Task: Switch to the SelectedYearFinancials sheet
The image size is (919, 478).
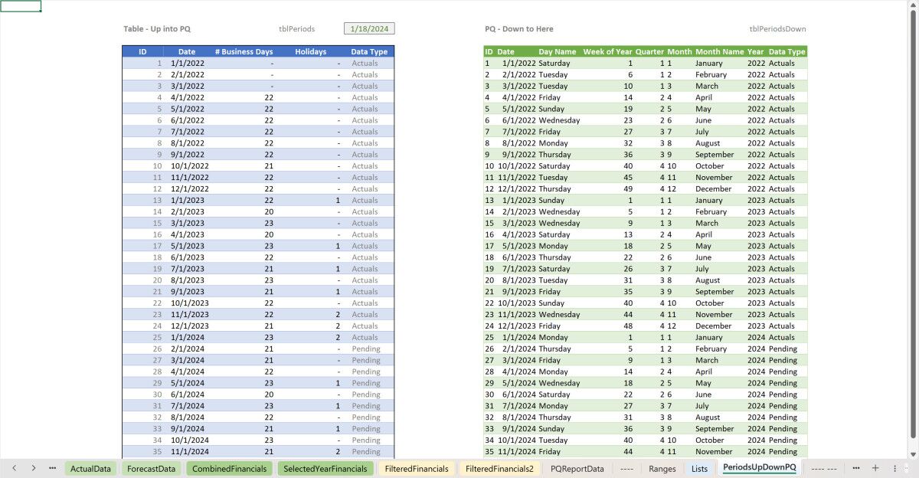Action: (325, 468)
